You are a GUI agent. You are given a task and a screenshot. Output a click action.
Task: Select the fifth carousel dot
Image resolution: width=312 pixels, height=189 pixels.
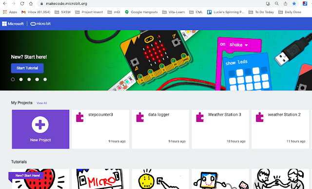45,79
